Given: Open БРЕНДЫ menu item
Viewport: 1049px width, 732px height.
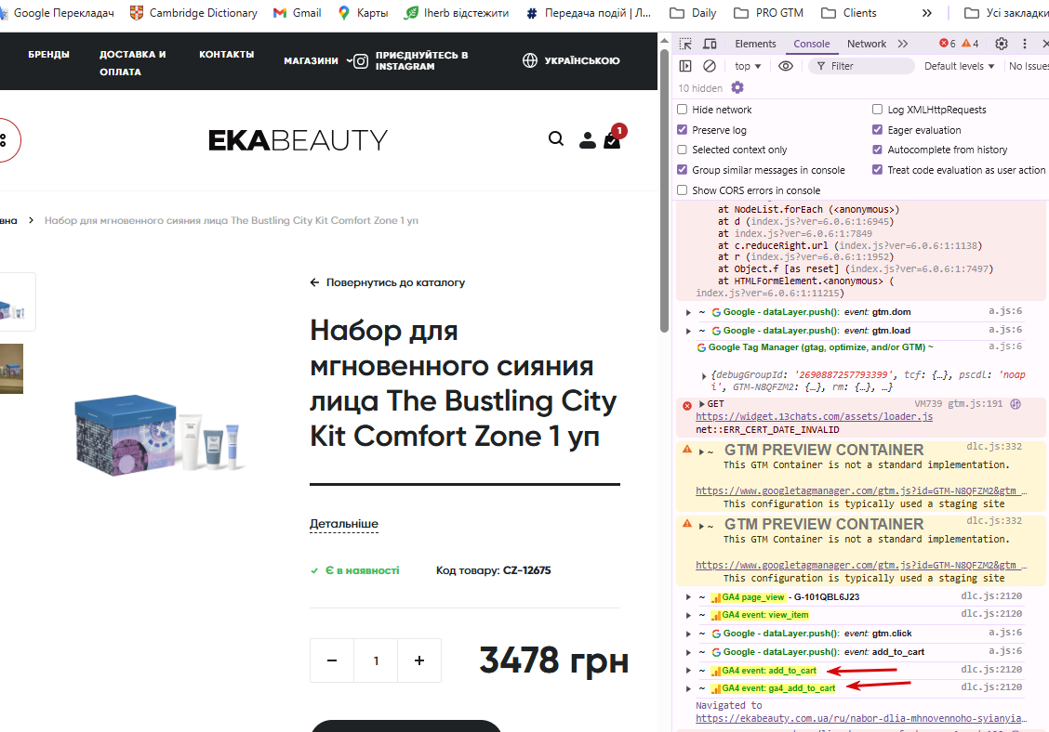Looking at the screenshot, I should [49, 54].
